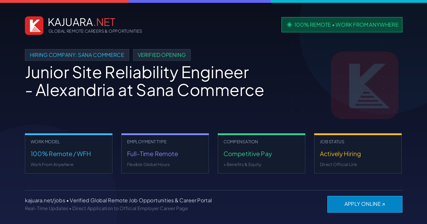
Task: Click the 100% Remote / WFH value
Action: tap(61, 154)
